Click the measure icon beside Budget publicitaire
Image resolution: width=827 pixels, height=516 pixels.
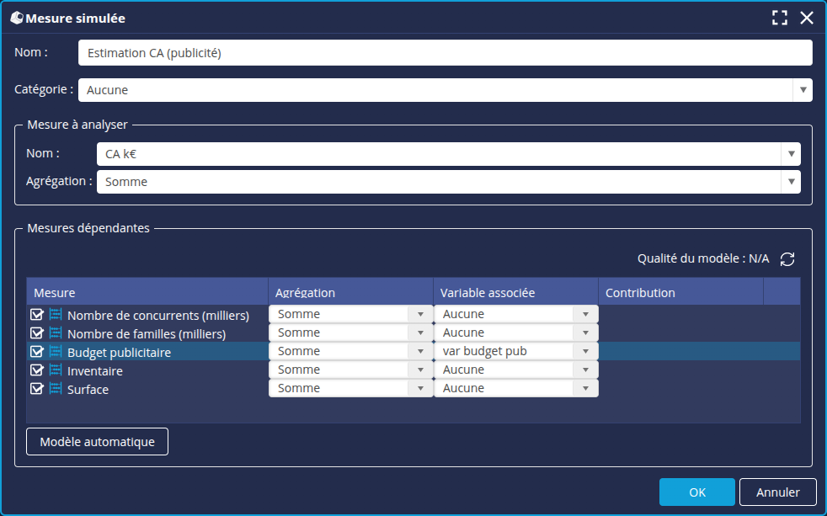tap(56, 352)
